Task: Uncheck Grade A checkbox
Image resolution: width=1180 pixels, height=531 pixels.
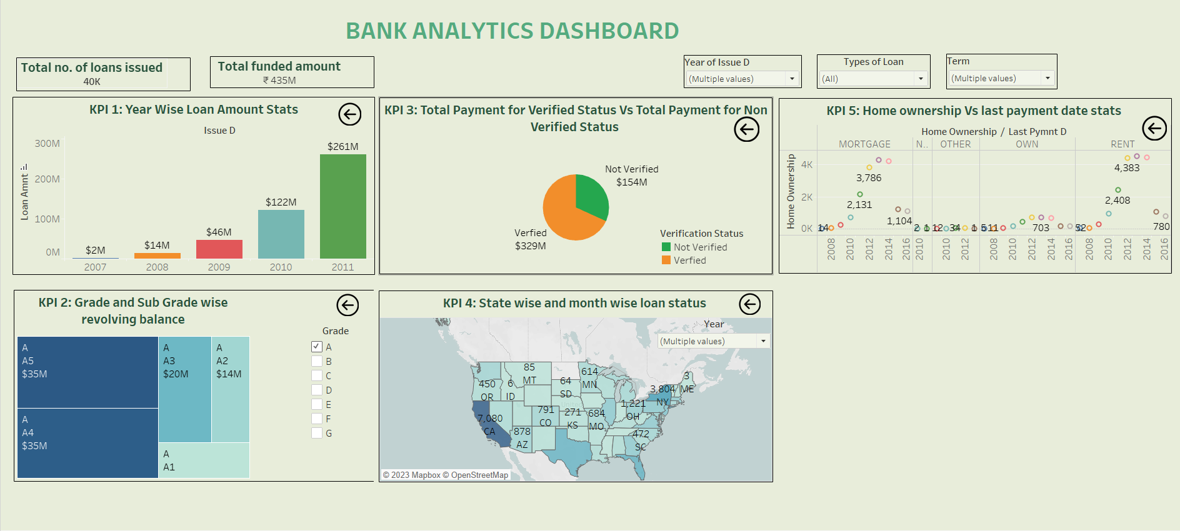Action: click(317, 347)
